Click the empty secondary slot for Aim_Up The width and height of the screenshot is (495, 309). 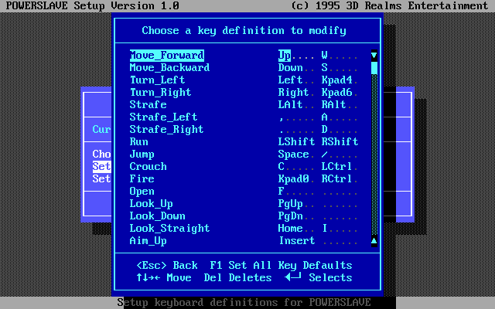(x=340, y=241)
